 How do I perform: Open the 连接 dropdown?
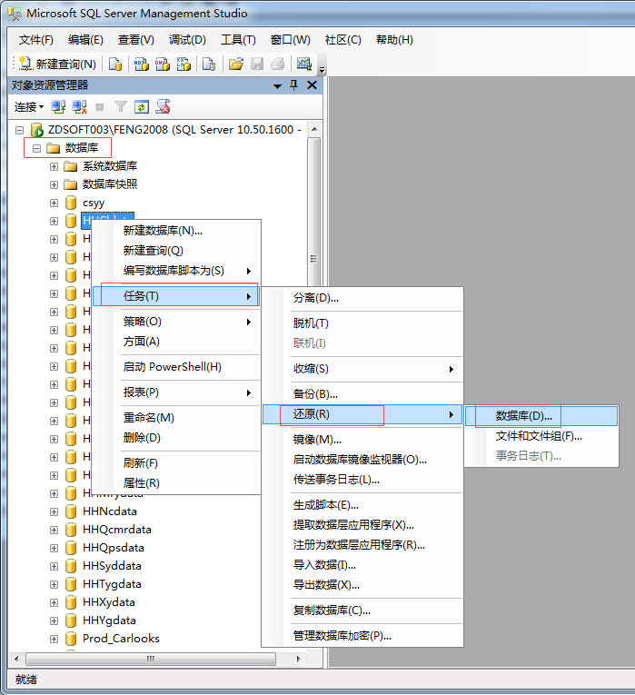pyautogui.click(x=29, y=107)
